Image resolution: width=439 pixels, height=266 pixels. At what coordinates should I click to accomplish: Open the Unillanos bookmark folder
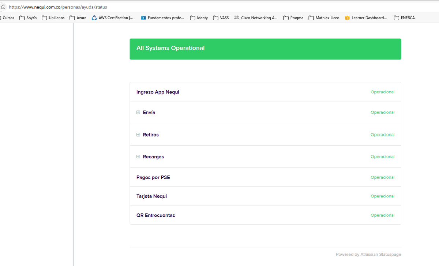point(53,18)
